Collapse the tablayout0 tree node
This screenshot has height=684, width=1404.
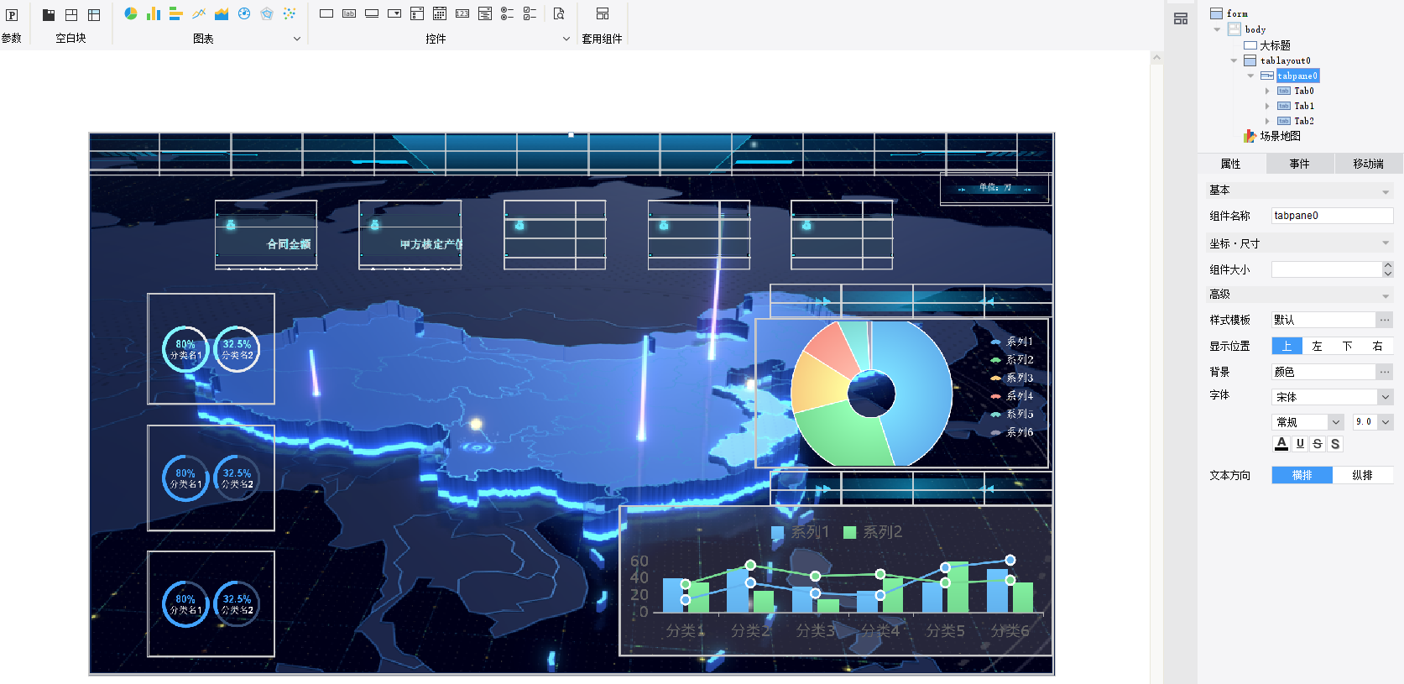click(1234, 60)
